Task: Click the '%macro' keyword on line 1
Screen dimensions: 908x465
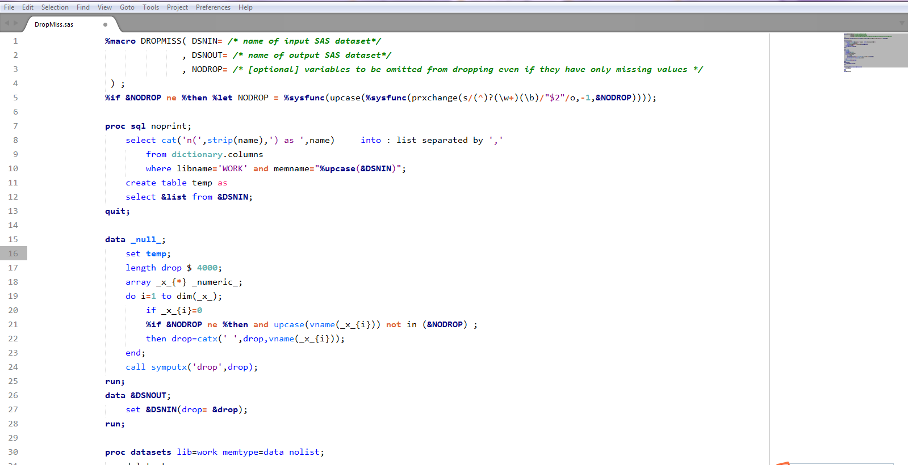Action: [x=120, y=41]
